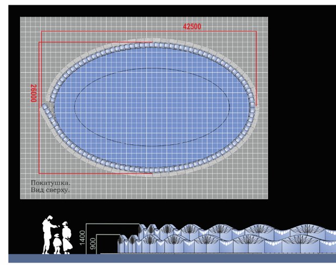Click the bottom-left corner of the red dimension frame
Screen dimensions: 336x265
(39, 173)
